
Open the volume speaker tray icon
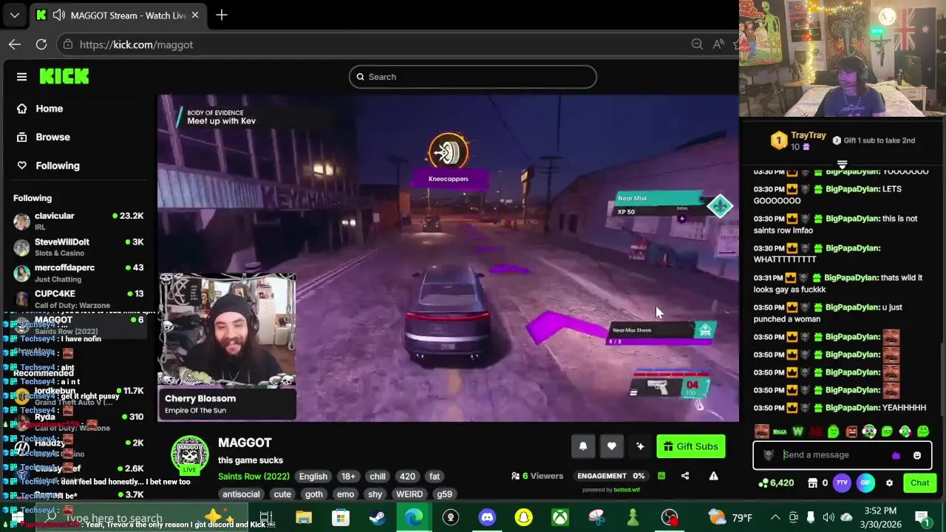(828, 517)
